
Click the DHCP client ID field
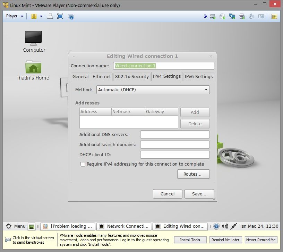point(175,154)
